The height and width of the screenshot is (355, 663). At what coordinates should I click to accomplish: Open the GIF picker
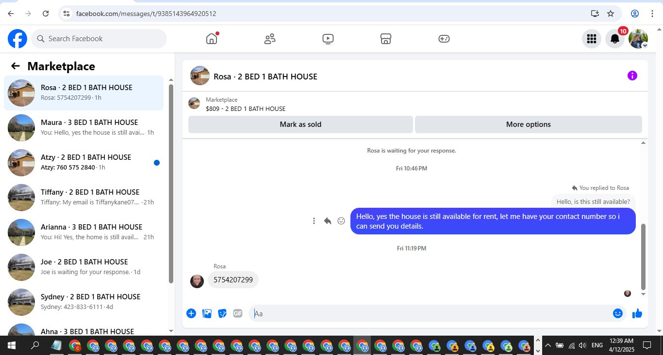pos(237,313)
